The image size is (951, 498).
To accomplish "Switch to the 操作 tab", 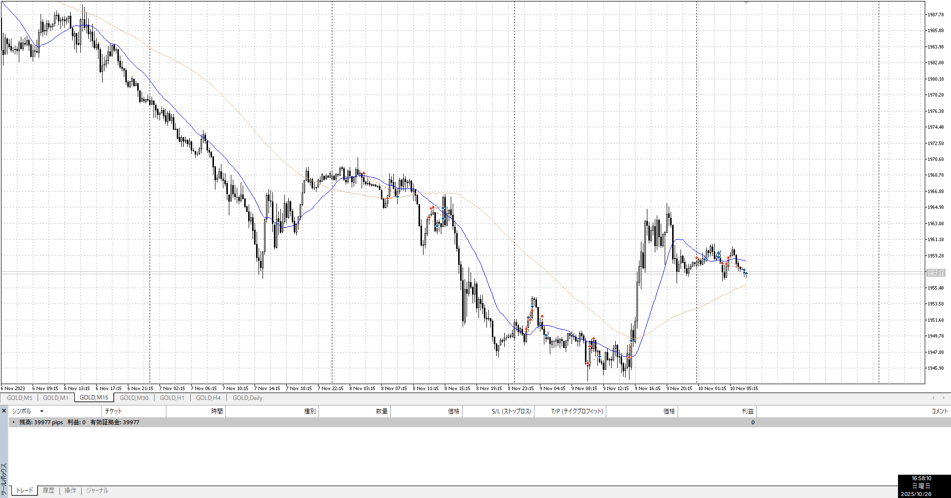I will click(70, 491).
